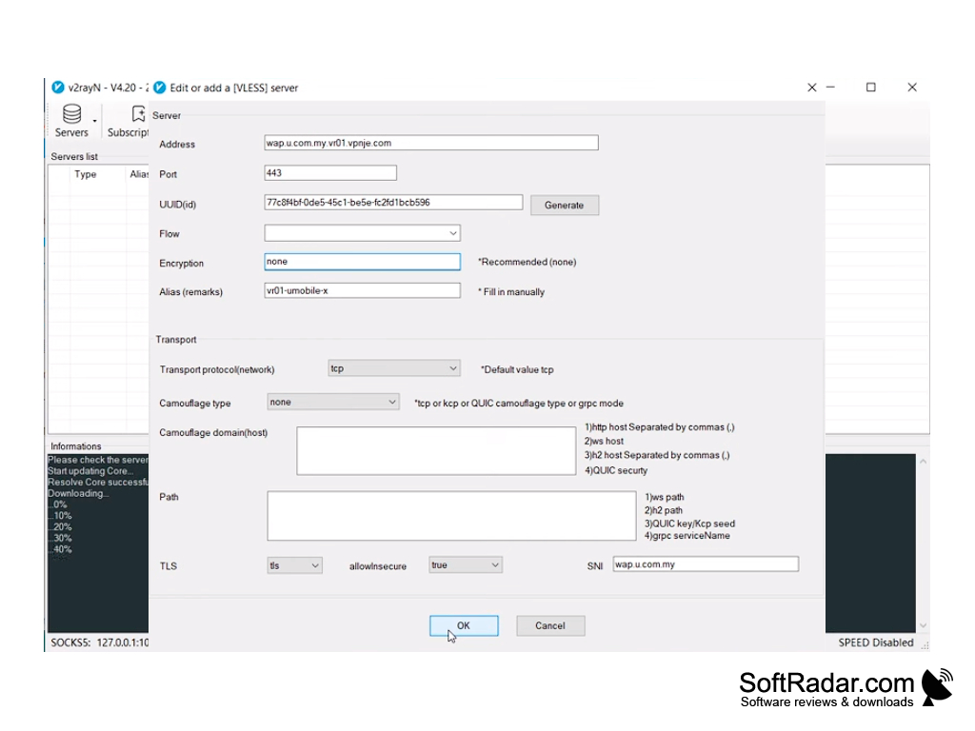Maximize the v2rayN main window

point(870,88)
